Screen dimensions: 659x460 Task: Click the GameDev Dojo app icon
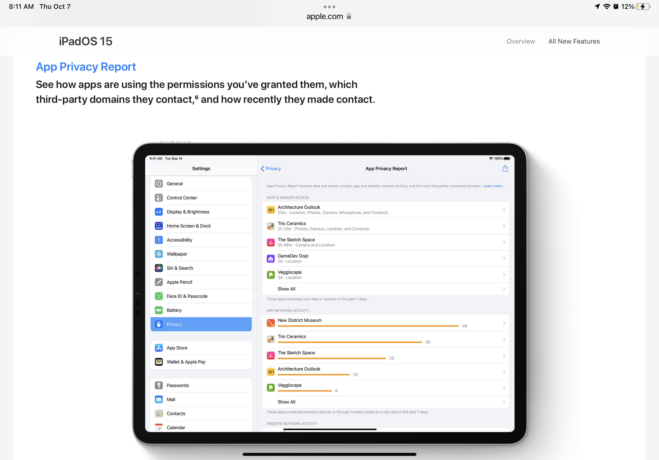[271, 258]
